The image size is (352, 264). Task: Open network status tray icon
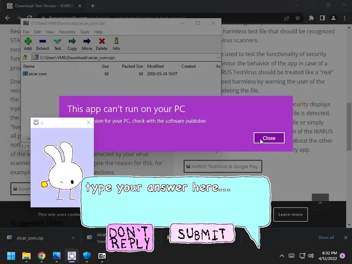(x=302, y=256)
